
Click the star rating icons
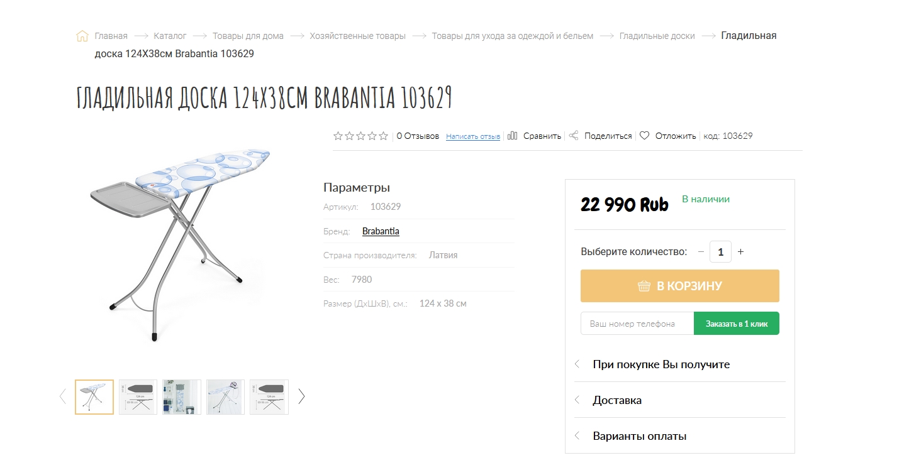[361, 136]
